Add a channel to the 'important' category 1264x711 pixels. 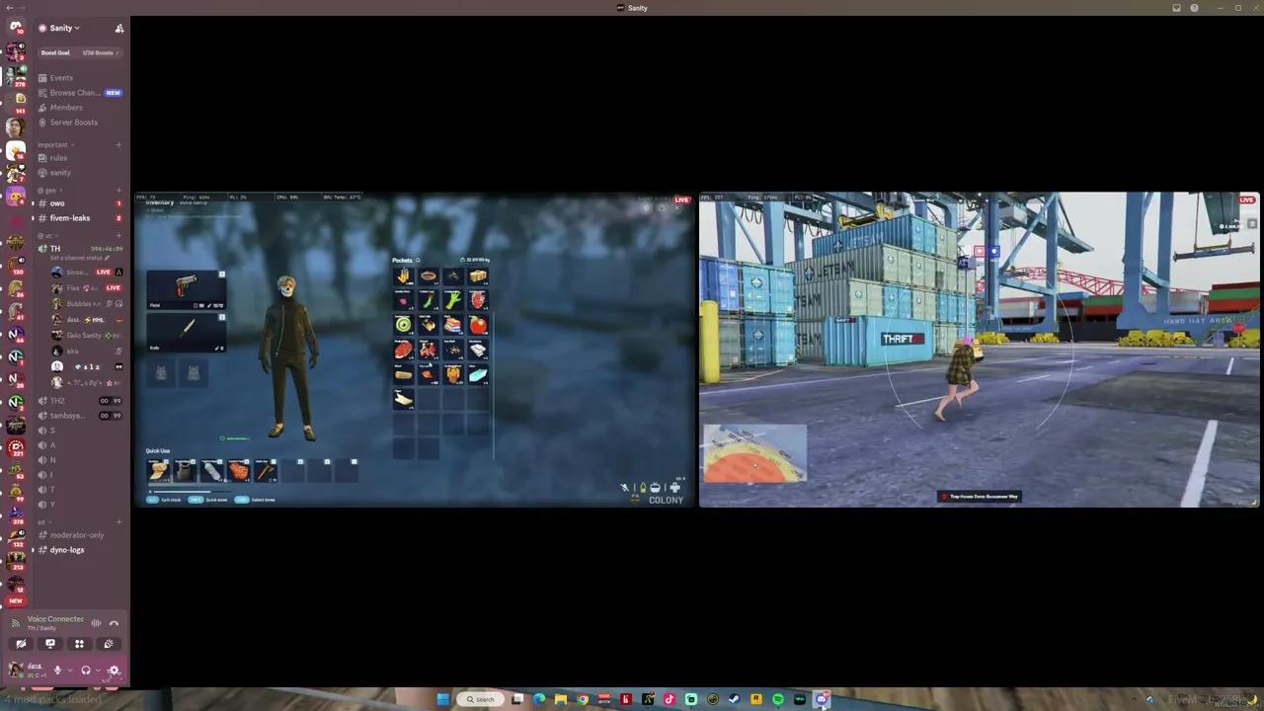[x=118, y=145]
